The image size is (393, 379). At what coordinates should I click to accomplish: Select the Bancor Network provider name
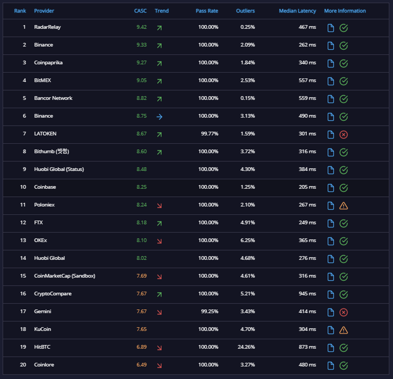(x=53, y=98)
